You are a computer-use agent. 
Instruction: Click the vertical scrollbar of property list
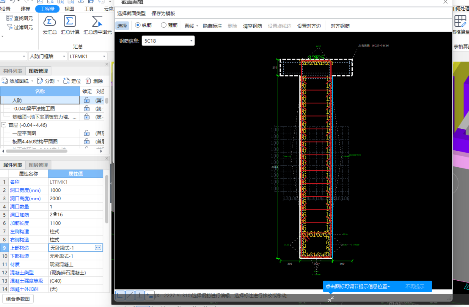pyautogui.click(x=107, y=199)
